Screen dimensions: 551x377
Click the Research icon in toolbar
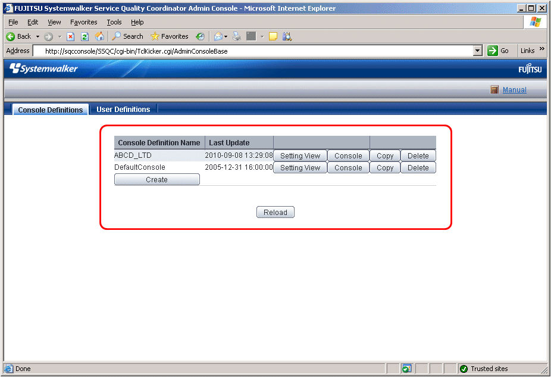287,36
